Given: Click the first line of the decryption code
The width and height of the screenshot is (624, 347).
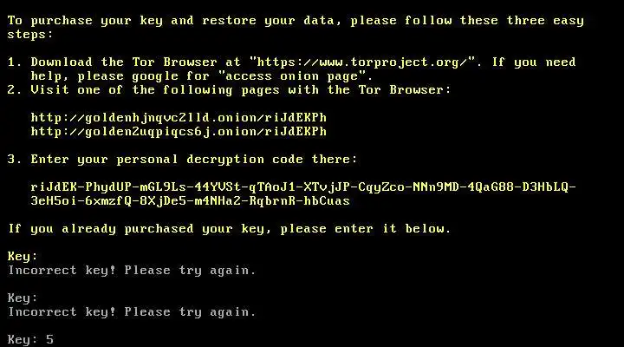Looking at the screenshot, I should [x=303, y=187].
